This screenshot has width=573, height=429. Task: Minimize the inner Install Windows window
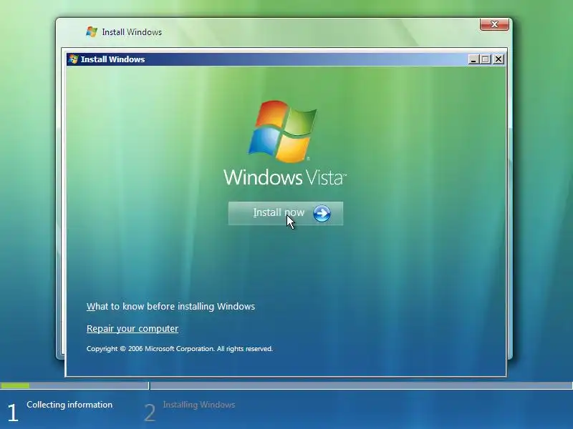point(473,59)
